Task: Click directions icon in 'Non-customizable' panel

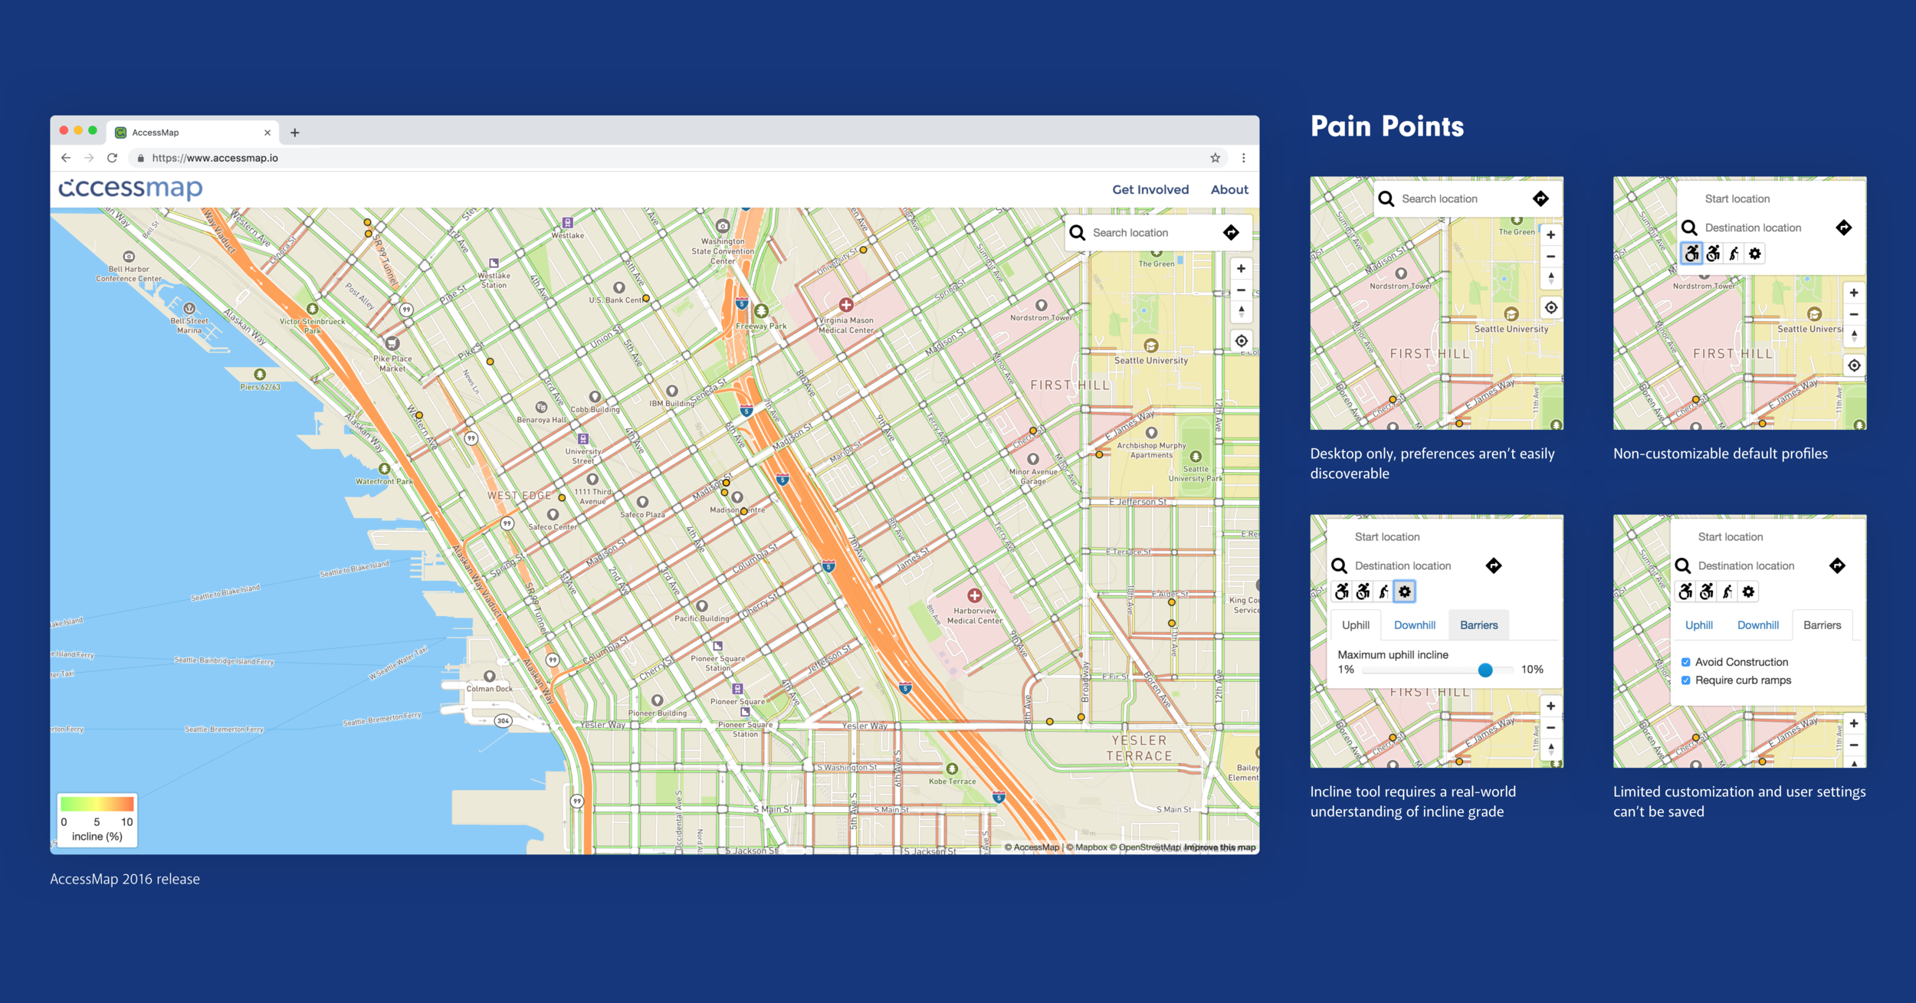Action: click(x=1844, y=228)
